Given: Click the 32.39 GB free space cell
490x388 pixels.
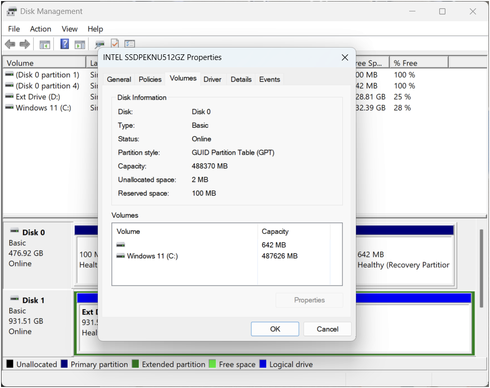Looking at the screenshot, I should [x=371, y=108].
